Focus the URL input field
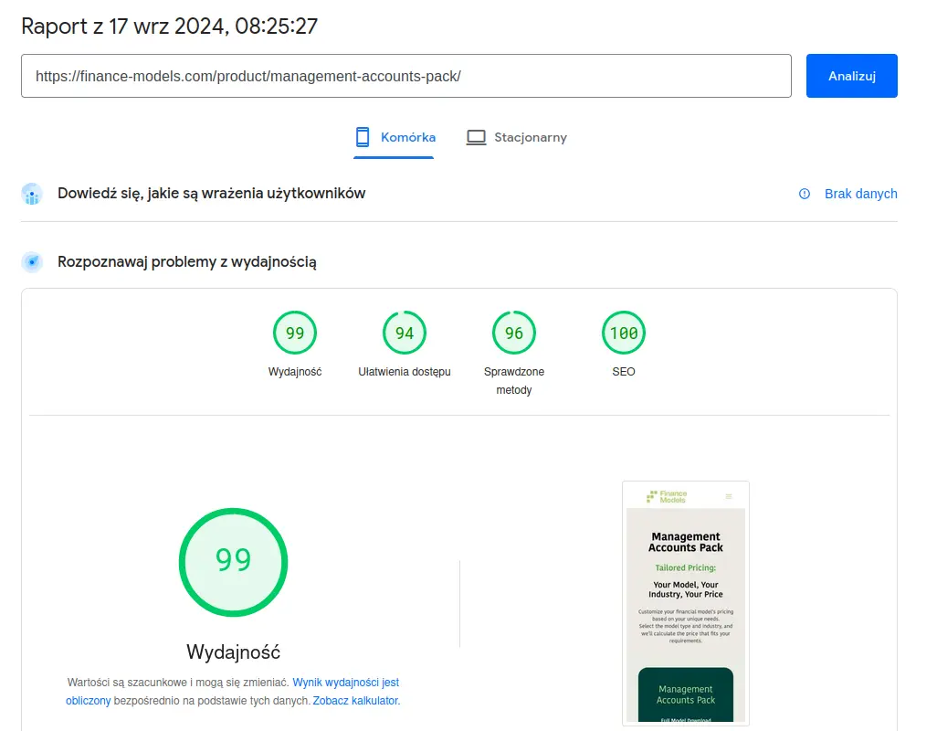 pos(405,76)
